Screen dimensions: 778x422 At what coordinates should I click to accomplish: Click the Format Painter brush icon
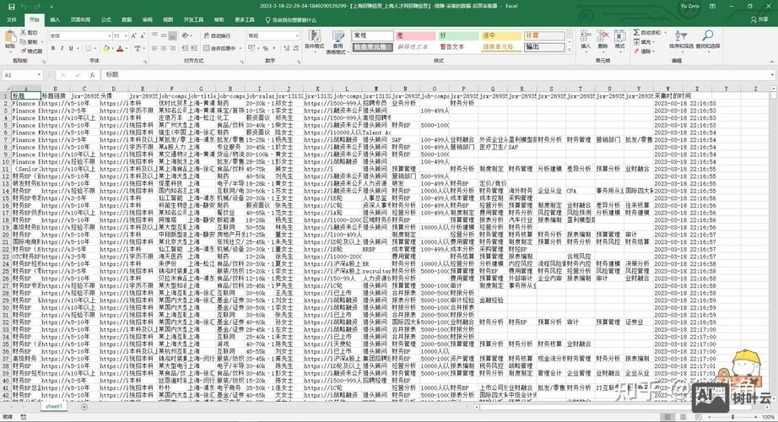coord(24,51)
